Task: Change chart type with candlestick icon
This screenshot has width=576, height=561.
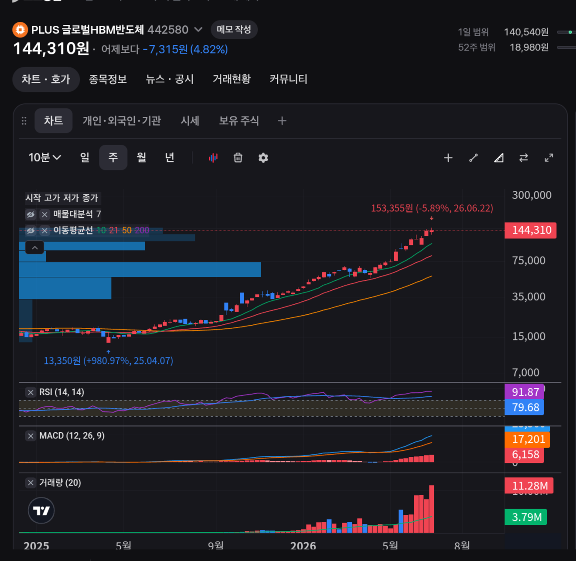Action: tap(213, 158)
